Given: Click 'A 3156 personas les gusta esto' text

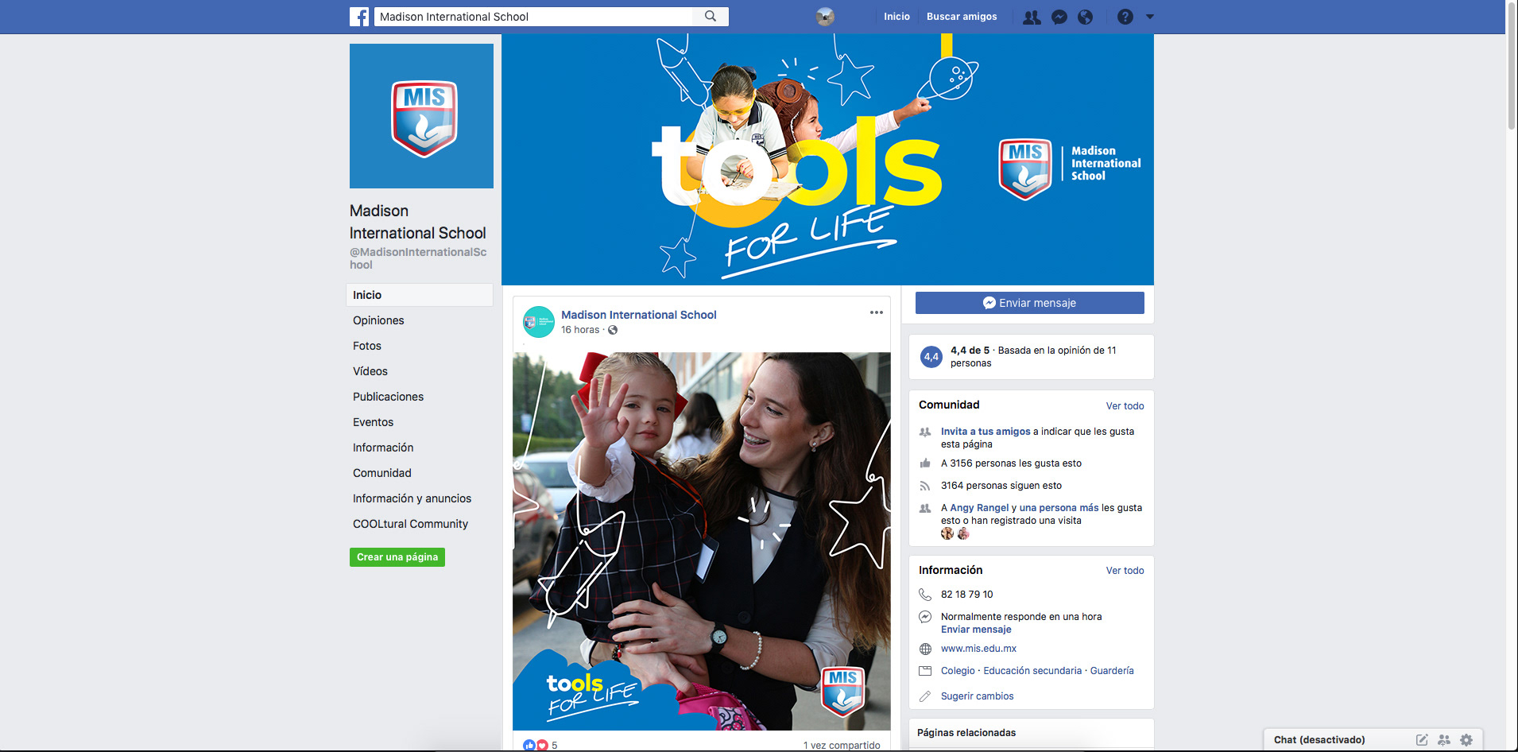Looking at the screenshot, I should (1011, 463).
